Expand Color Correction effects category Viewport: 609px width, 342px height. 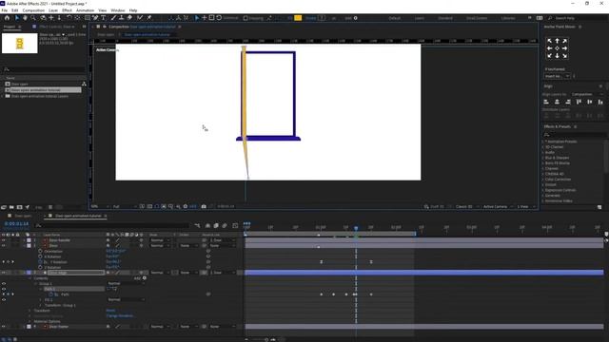(543, 180)
